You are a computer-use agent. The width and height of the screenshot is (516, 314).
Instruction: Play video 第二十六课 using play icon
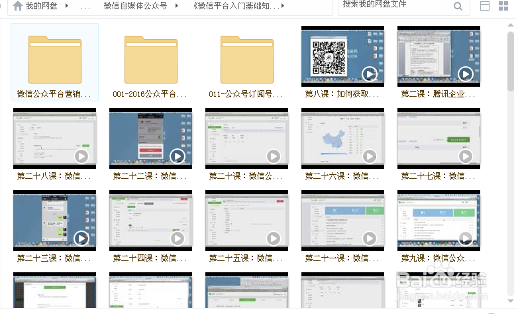[x=369, y=156]
